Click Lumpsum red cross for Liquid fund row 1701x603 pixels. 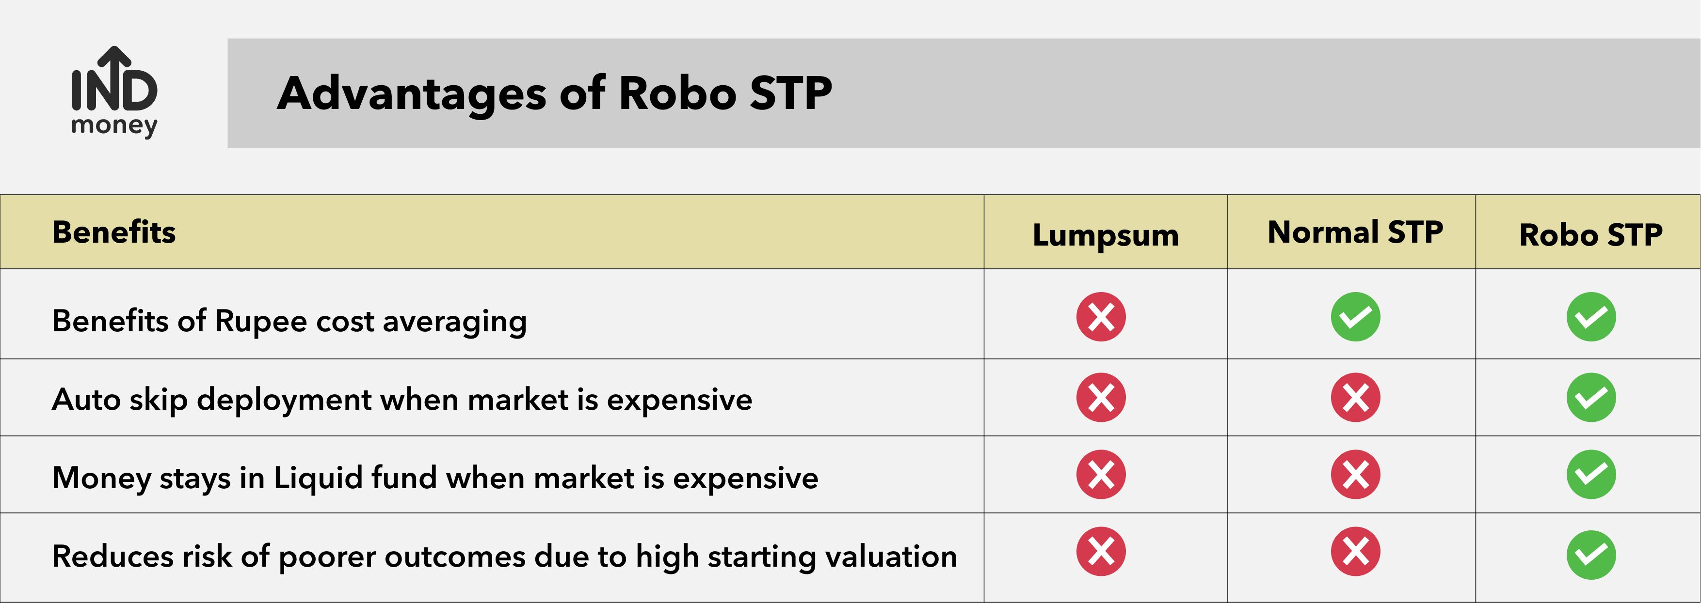click(1101, 474)
